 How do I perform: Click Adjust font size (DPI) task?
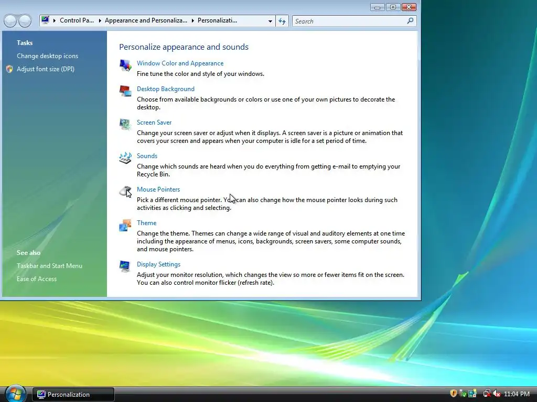(x=46, y=69)
